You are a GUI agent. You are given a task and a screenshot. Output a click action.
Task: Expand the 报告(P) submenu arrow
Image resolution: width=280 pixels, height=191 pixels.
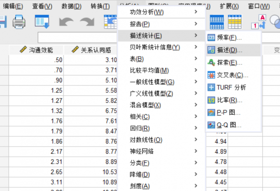coord(196,23)
